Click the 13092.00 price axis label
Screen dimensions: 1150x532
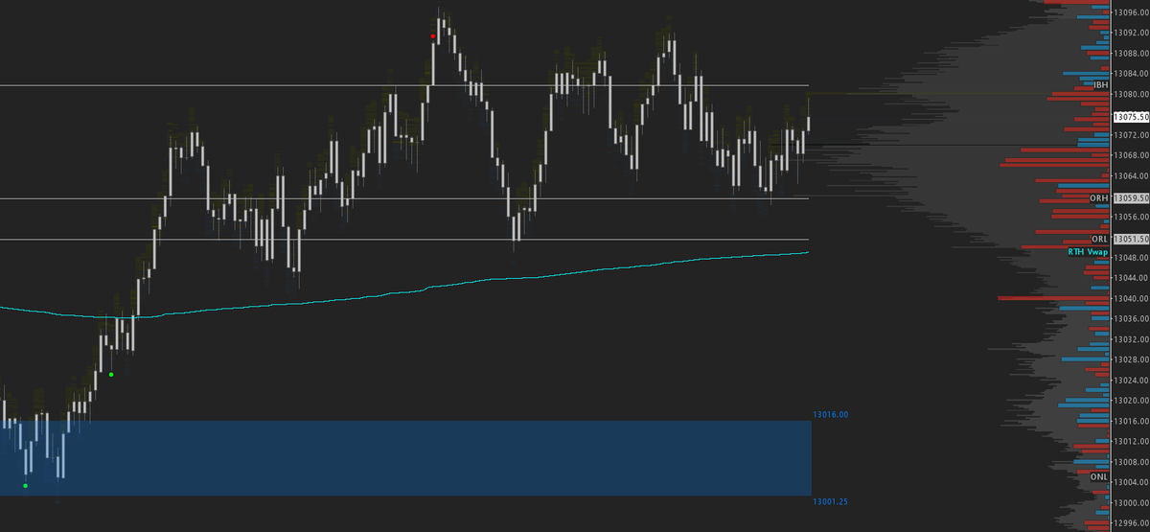pyautogui.click(x=1132, y=33)
